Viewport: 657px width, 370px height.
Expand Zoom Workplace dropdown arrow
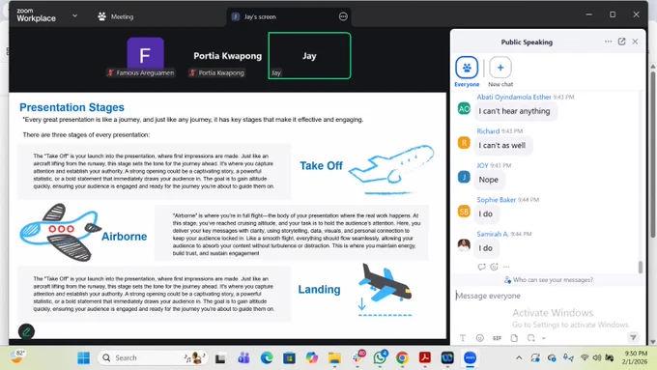click(74, 15)
